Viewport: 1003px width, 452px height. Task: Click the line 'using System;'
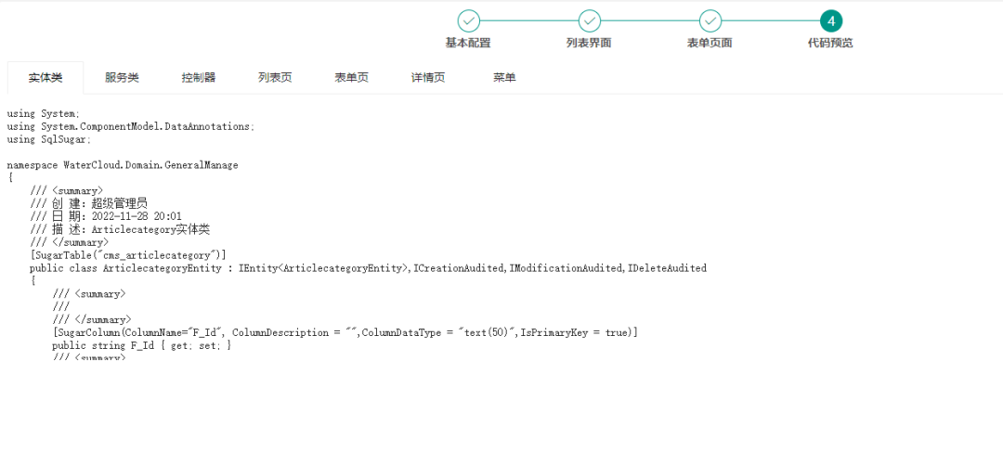pyautogui.click(x=44, y=114)
